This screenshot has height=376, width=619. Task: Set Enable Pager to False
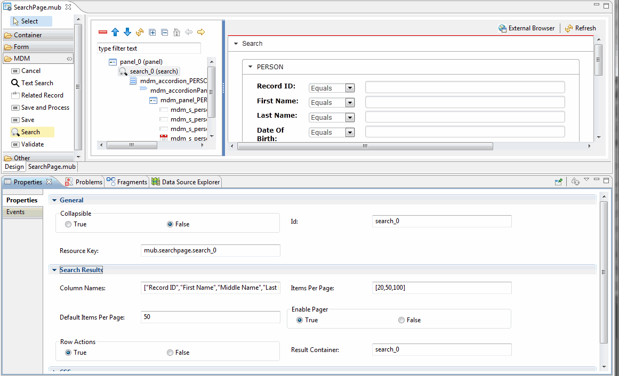point(401,321)
